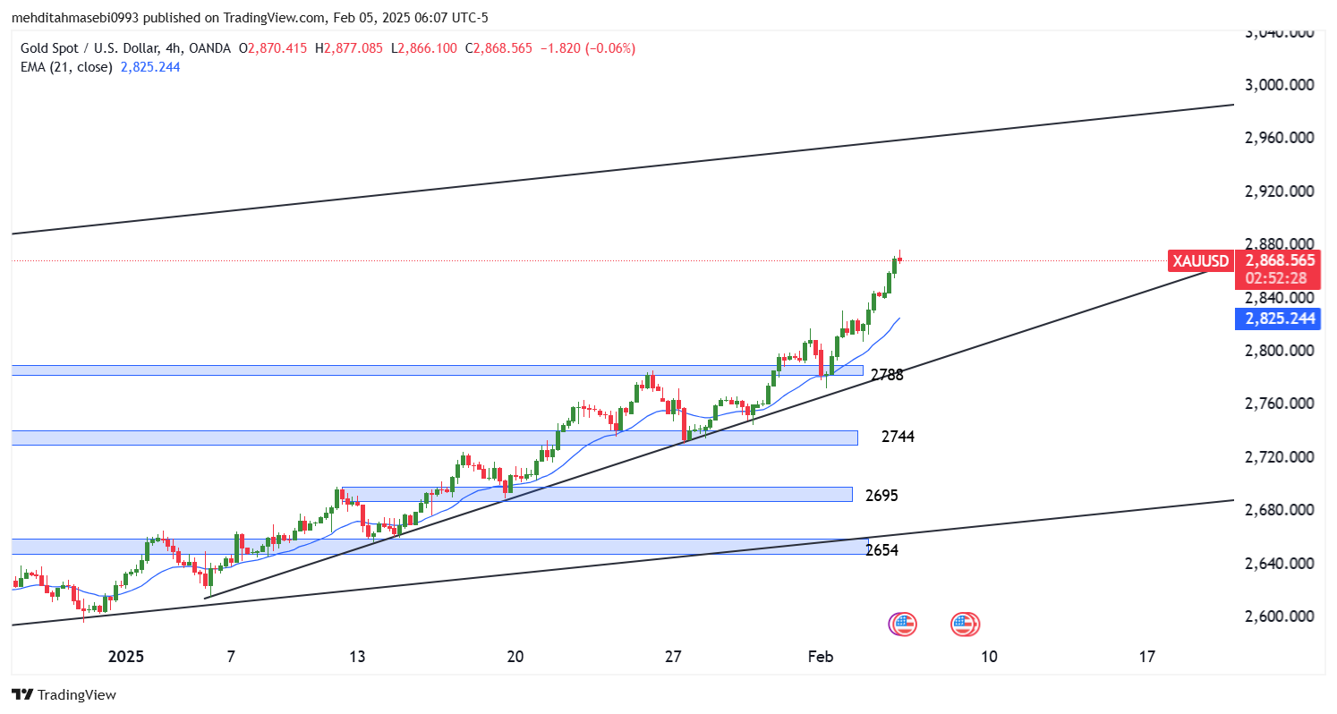Screen dimensions: 1337x714
Task: Click the blue EMA value in the legend
Action: [150, 66]
